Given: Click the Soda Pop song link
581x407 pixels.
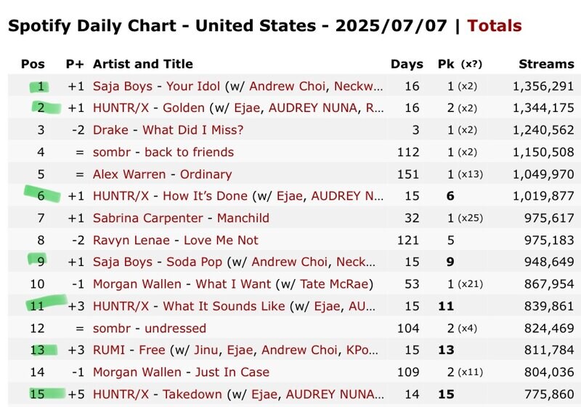Looking at the screenshot, I should pos(194,262).
